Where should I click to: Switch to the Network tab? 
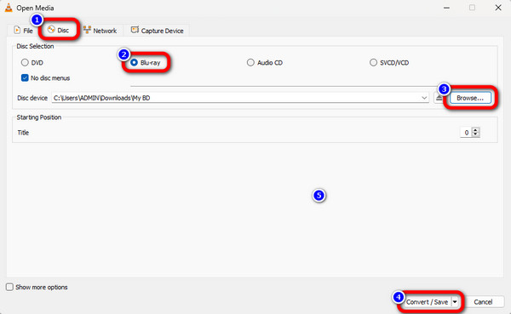100,31
